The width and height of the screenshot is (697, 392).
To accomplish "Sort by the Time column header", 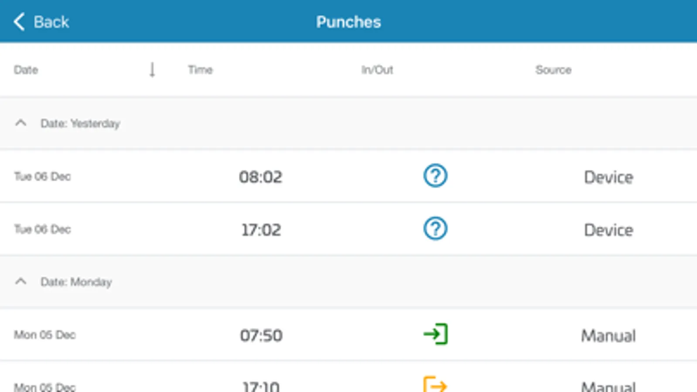I will click(200, 70).
